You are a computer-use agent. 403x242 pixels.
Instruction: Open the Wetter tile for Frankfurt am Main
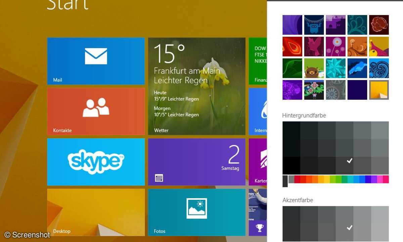(196, 86)
